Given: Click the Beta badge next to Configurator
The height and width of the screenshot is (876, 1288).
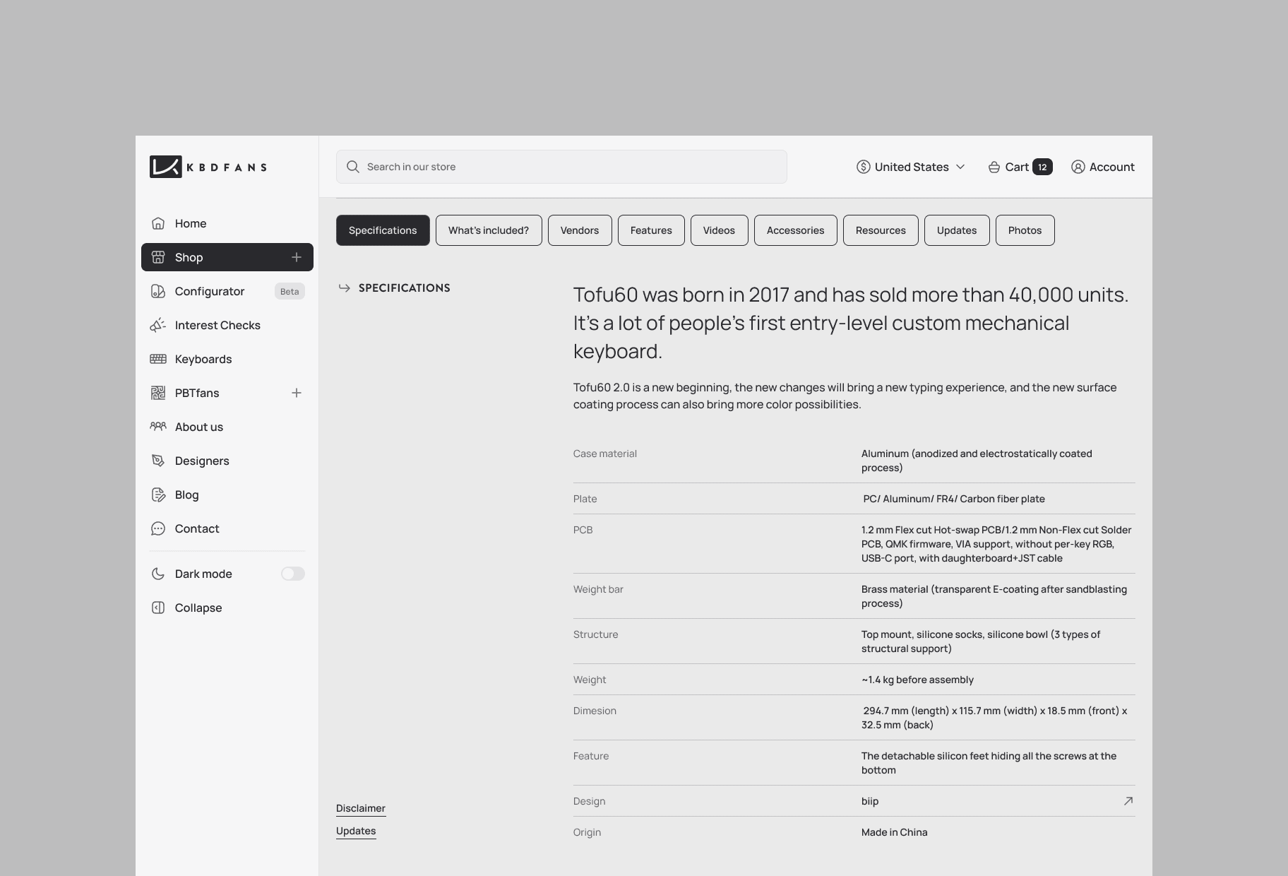Looking at the screenshot, I should coord(290,291).
